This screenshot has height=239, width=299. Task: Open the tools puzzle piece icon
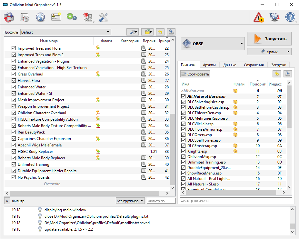click(88, 17)
